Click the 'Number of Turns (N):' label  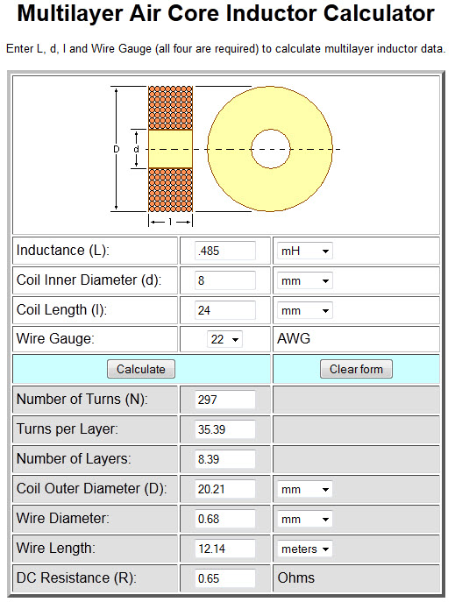[x=82, y=400]
